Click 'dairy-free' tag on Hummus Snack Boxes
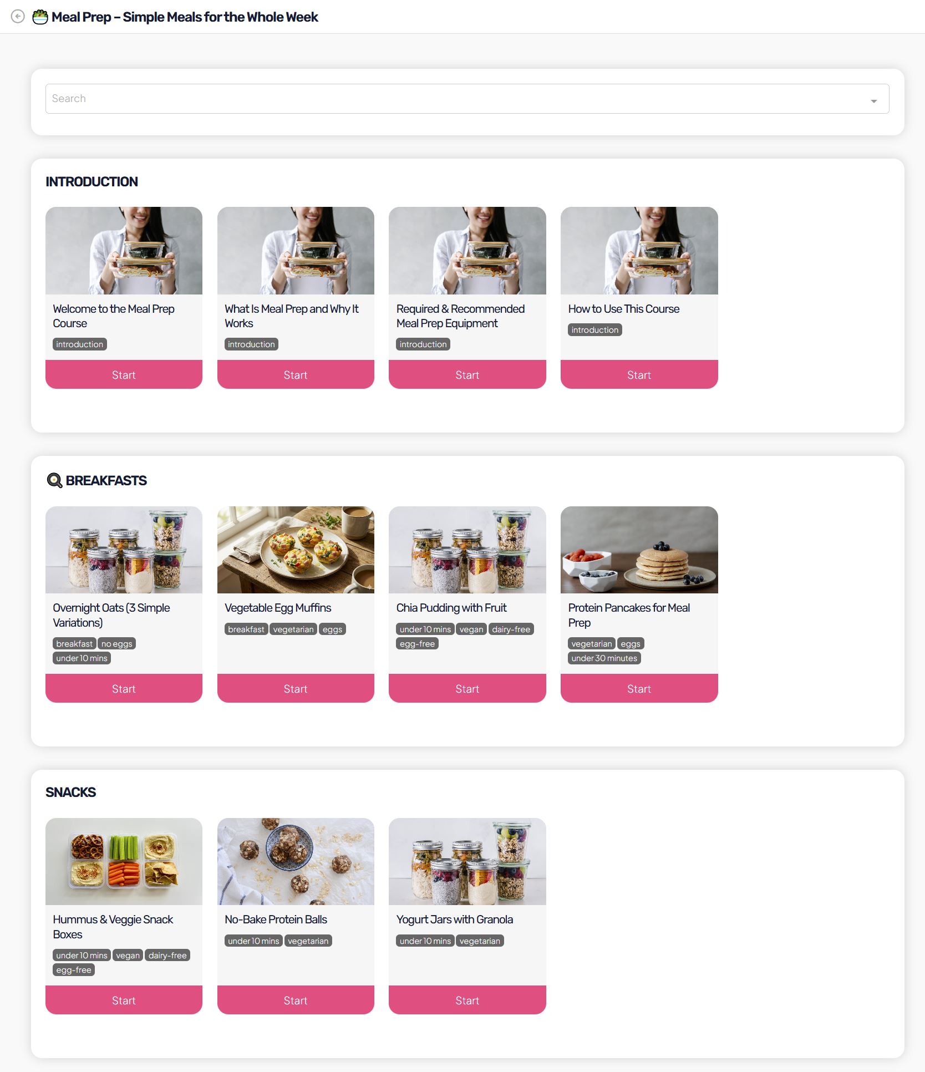Viewport: 925px width, 1072px height. pyautogui.click(x=167, y=955)
